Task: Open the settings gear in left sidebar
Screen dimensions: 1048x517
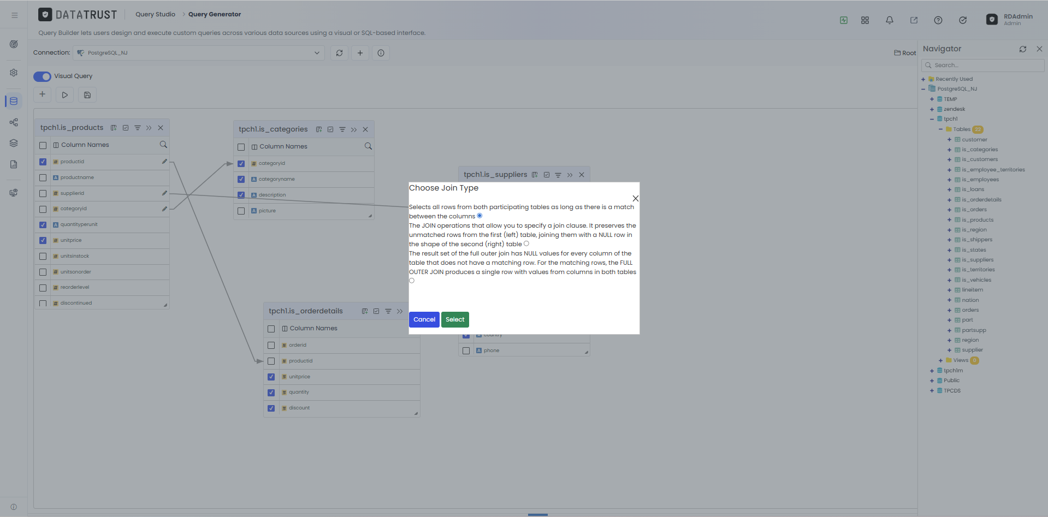Action: point(14,73)
